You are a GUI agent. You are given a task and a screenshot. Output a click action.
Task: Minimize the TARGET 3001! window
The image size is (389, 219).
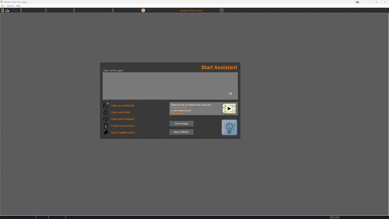tap(368, 2)
